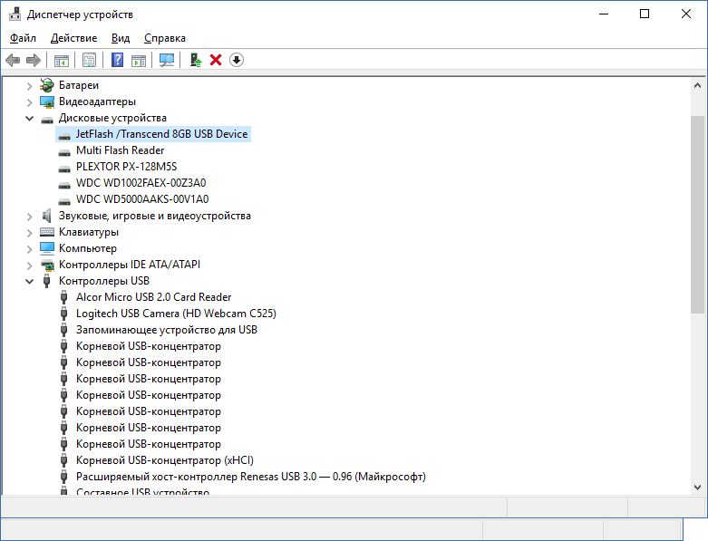Collapse the Контроллеры USB category
708x541 pixels.
(x=29, y=281)
